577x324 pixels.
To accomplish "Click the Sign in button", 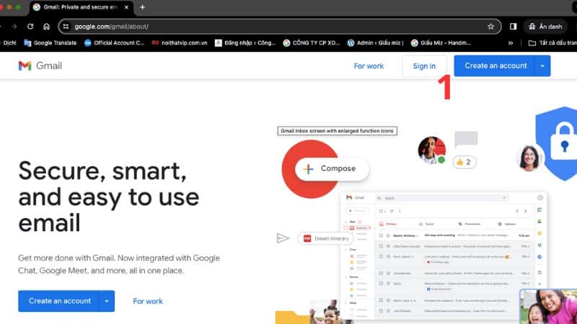I will (424, 66).
